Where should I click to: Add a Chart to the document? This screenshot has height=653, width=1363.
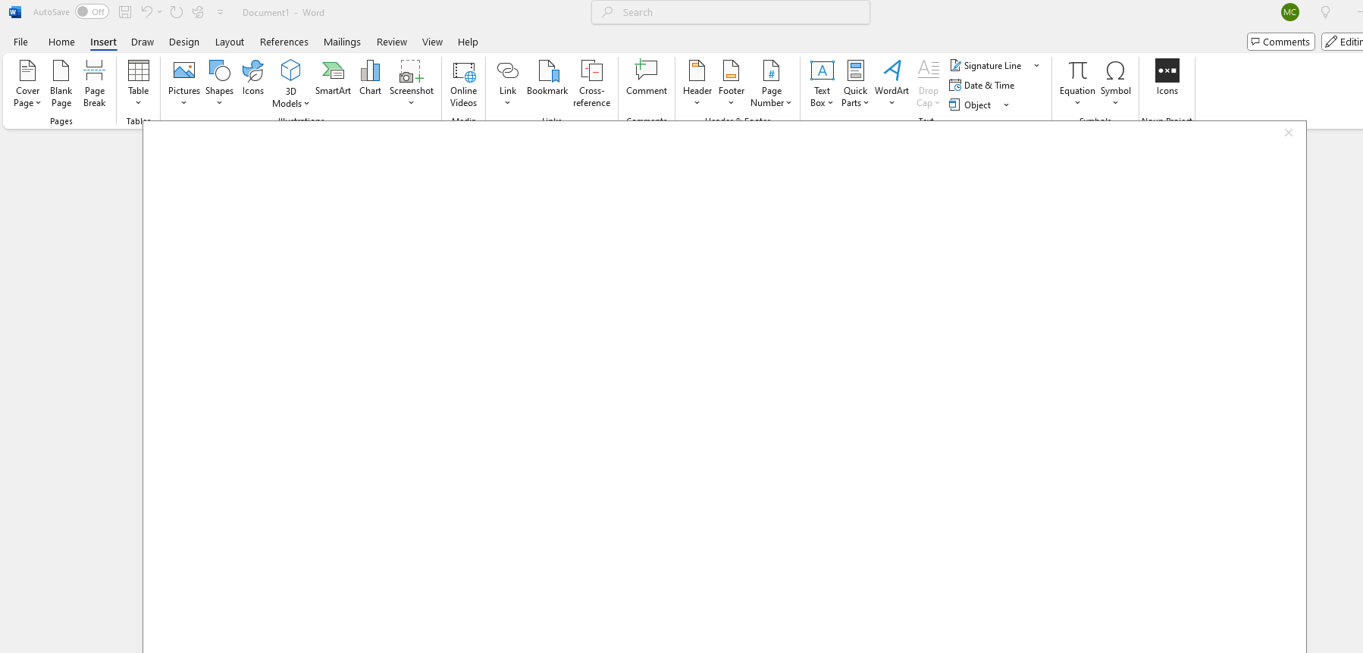[371, 78]
